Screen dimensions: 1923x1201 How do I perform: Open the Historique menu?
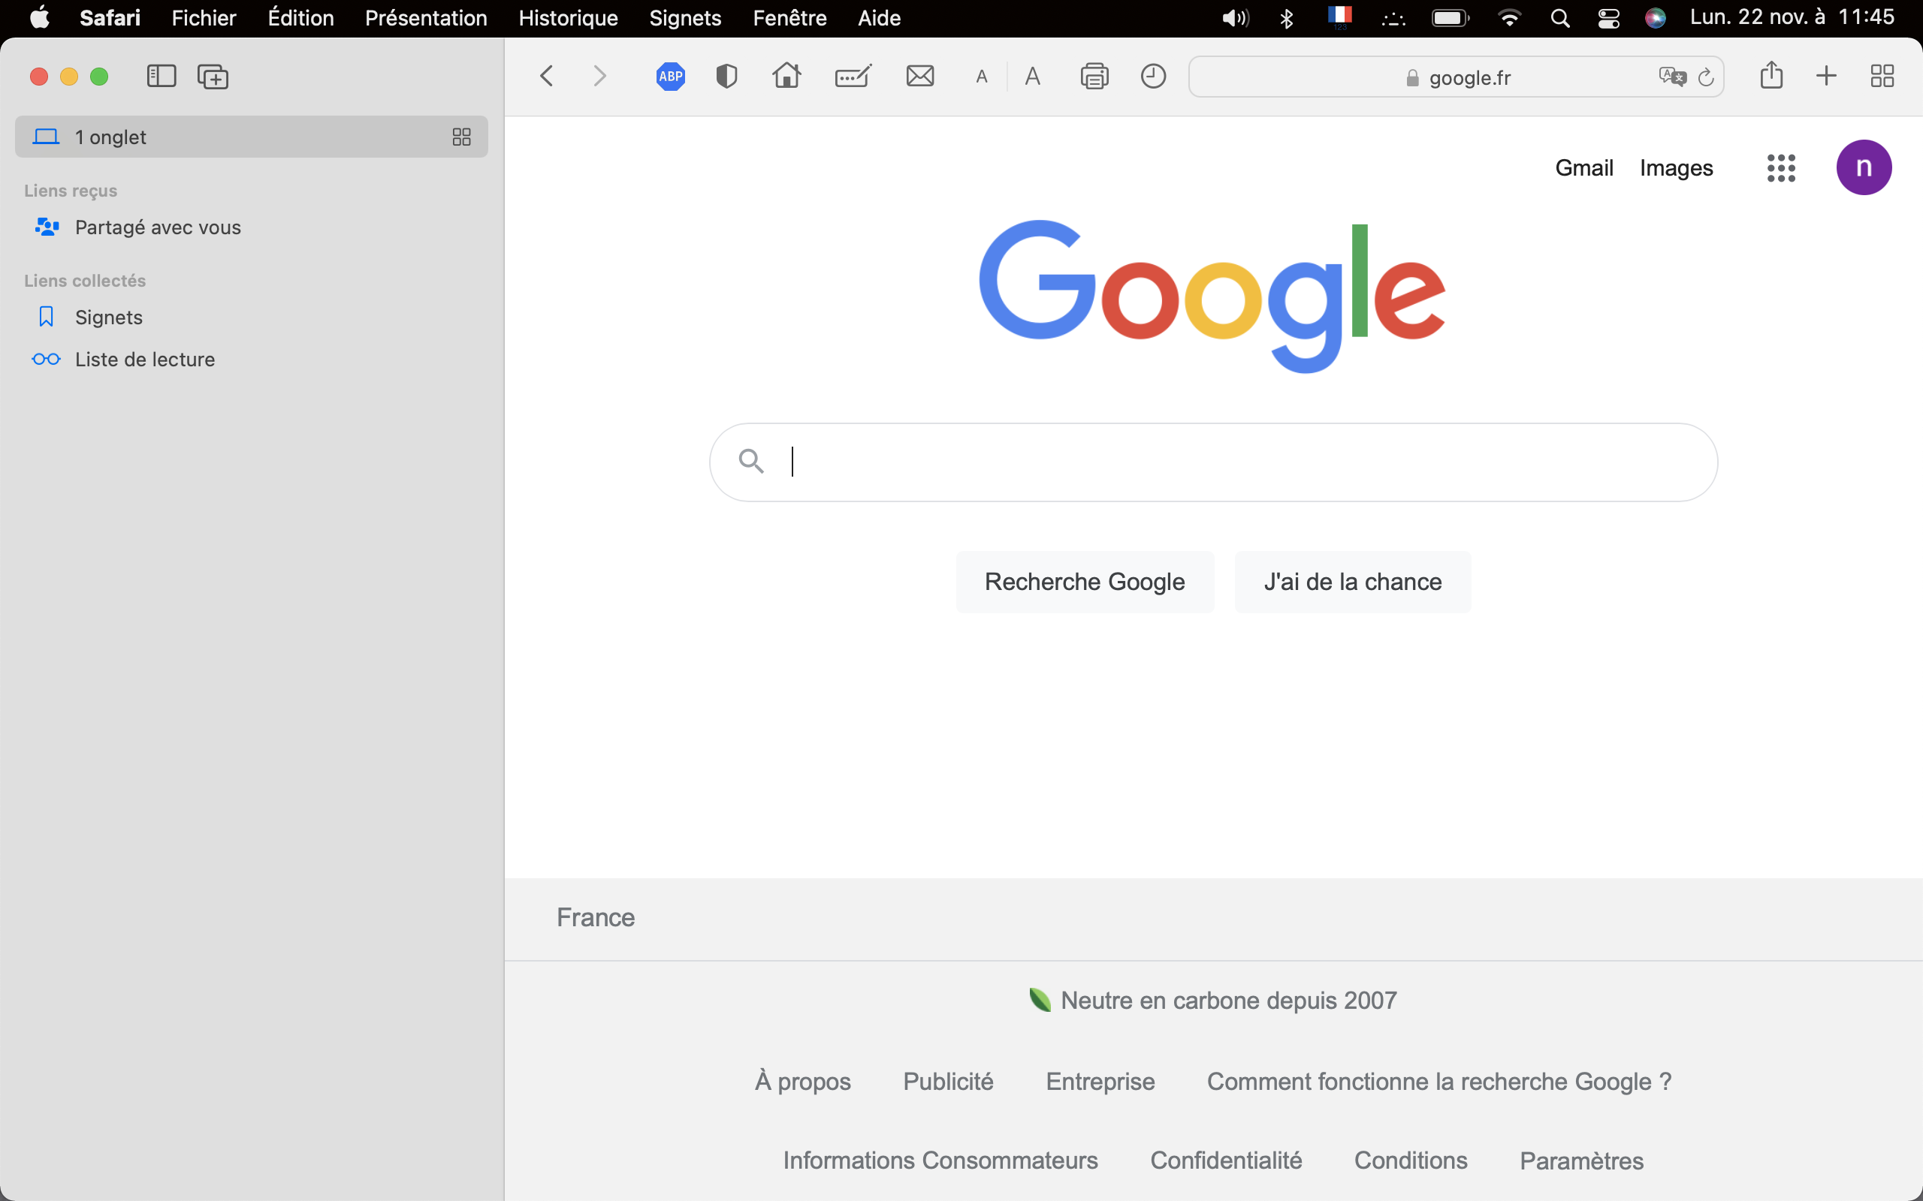click(568, 17)
